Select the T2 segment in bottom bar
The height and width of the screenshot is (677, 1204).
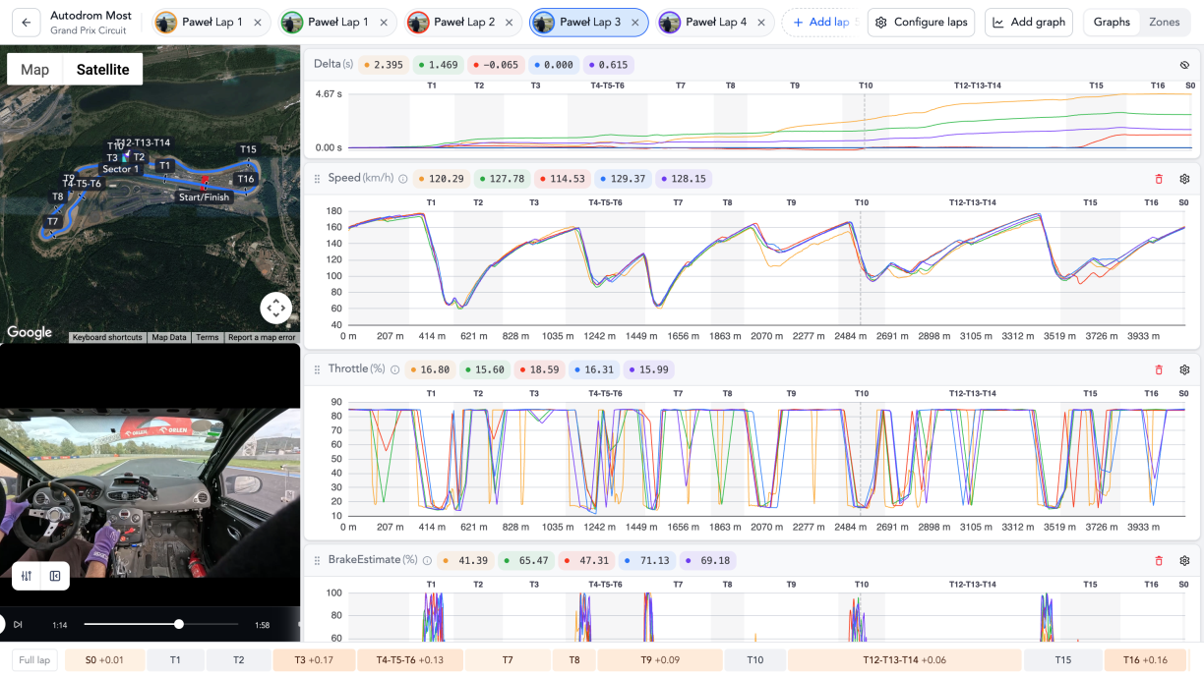(238, 660)
